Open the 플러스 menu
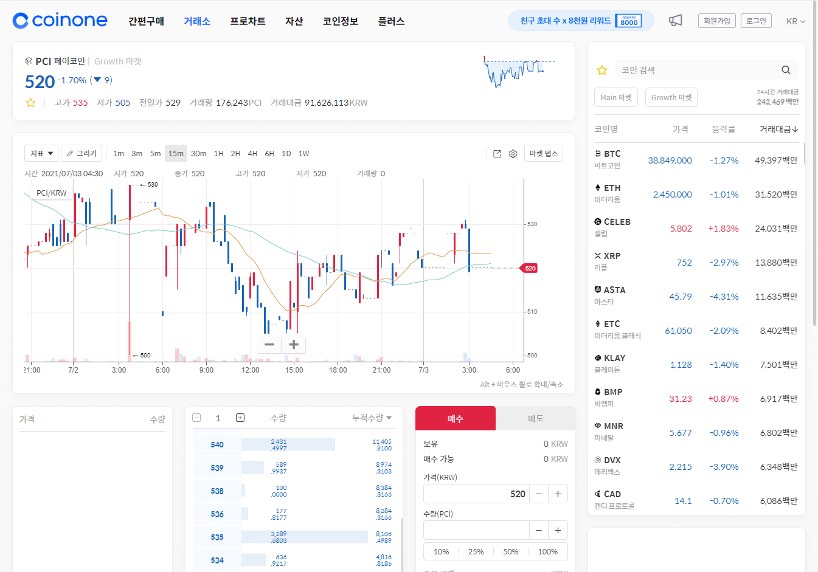The height and width of the screenshot is (572, 818). tap(391, 21)
